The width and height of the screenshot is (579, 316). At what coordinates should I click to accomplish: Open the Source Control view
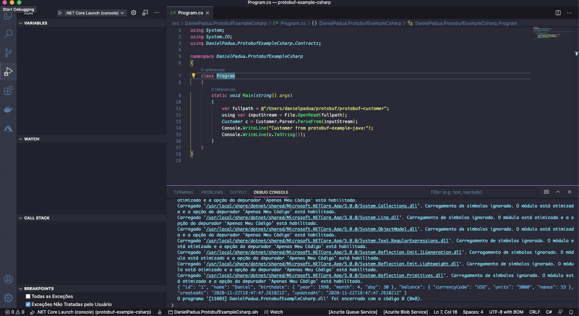click(8, 52)
